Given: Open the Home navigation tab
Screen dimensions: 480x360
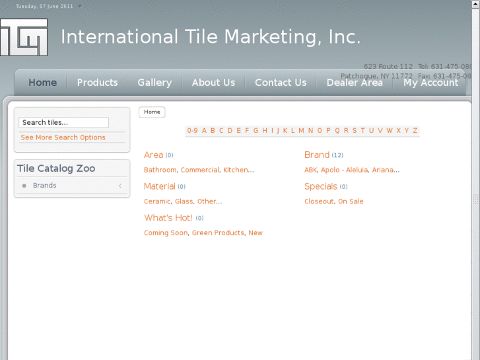Looking at the screenshot, I should pos(42,83).
